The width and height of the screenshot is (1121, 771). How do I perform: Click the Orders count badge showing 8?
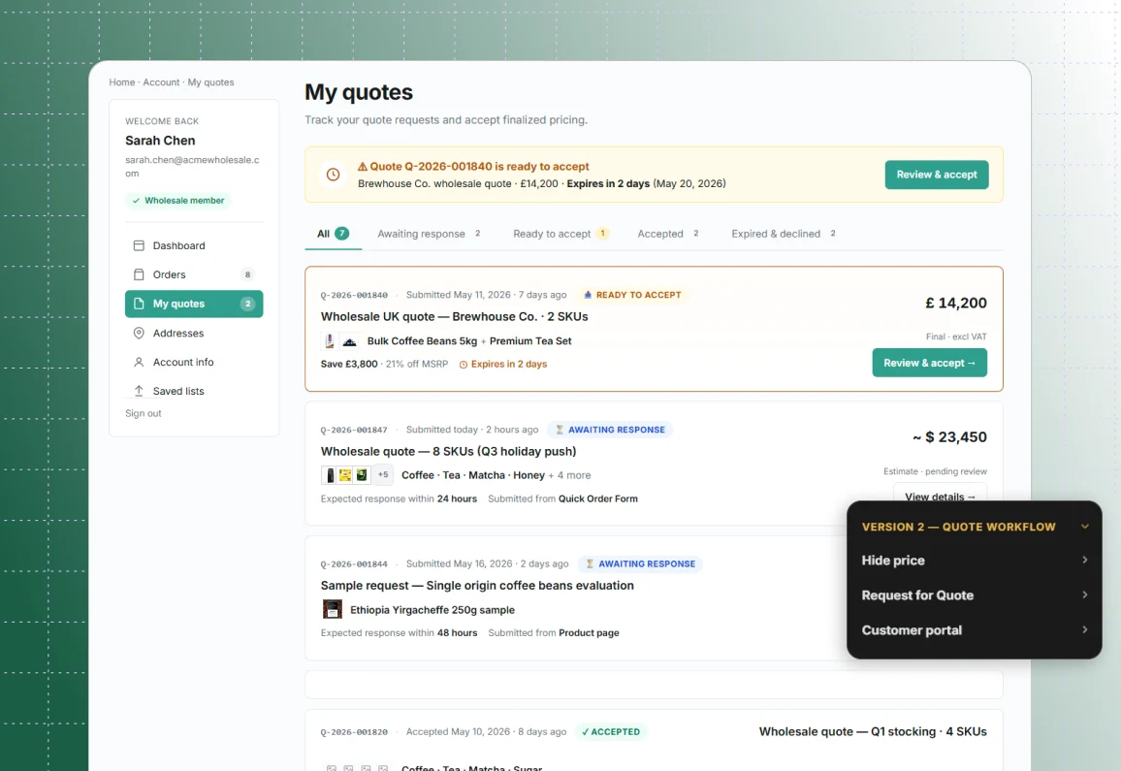(247, 274)
